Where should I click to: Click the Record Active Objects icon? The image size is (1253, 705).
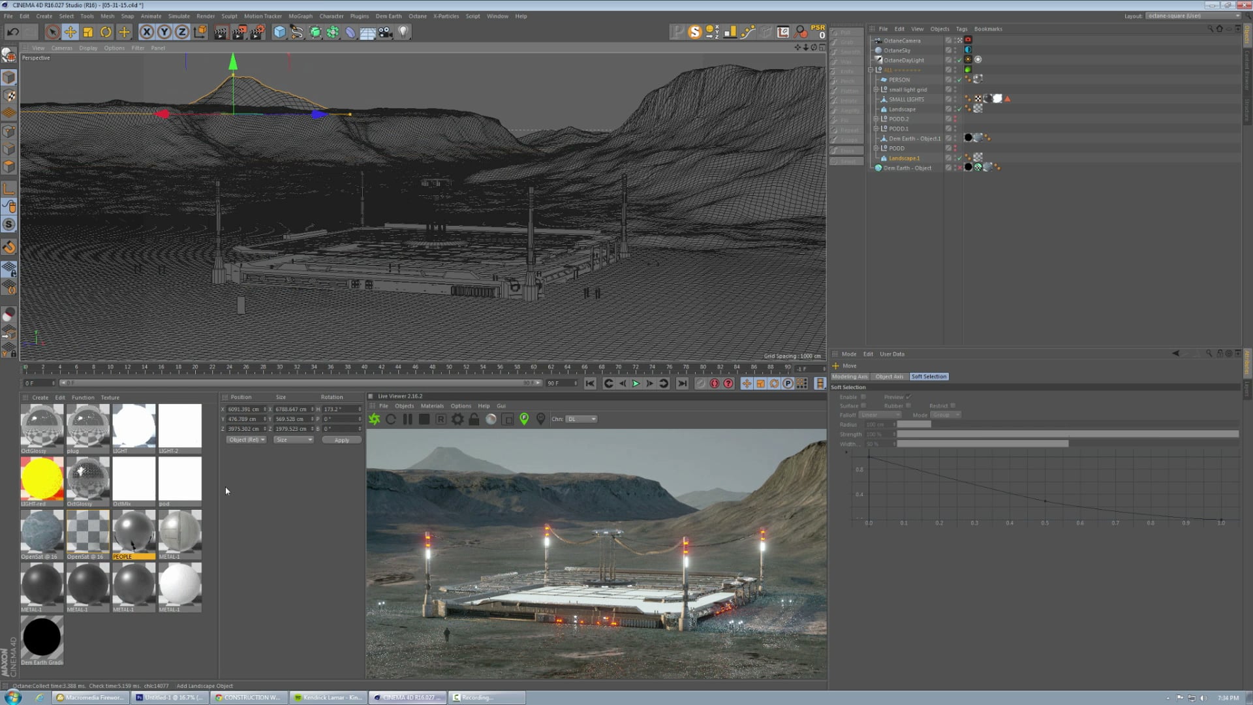tap(700, 384)
